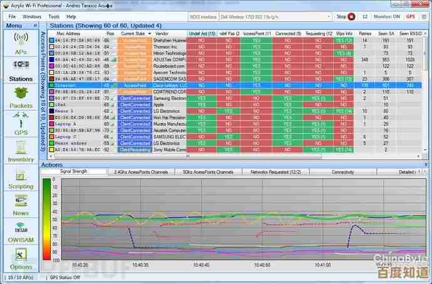Open the Packets viewer icon
Image resolution: width=432 pixels, height=284 pixels.
(20, 97)
